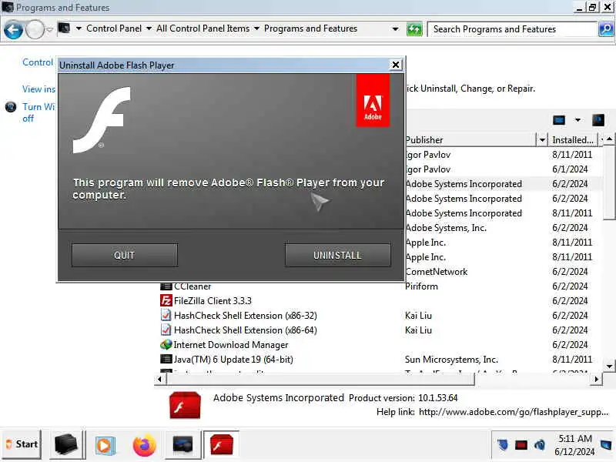Image resolution: width=616 pixels, height=462 pixels.
Task: Open Turn Windows features on or off link
Action: (x=38, y=112)
